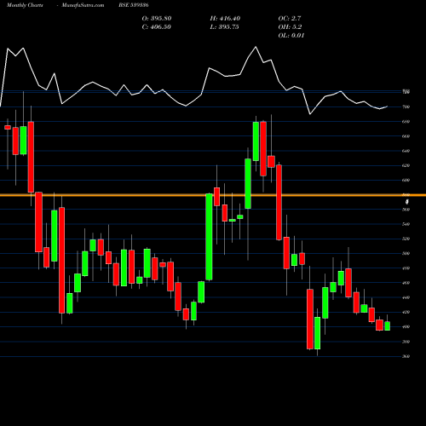This screenshot has height=426, width=426.
Task: Click the MunafaSutra.com label
Action: [83, 5]
